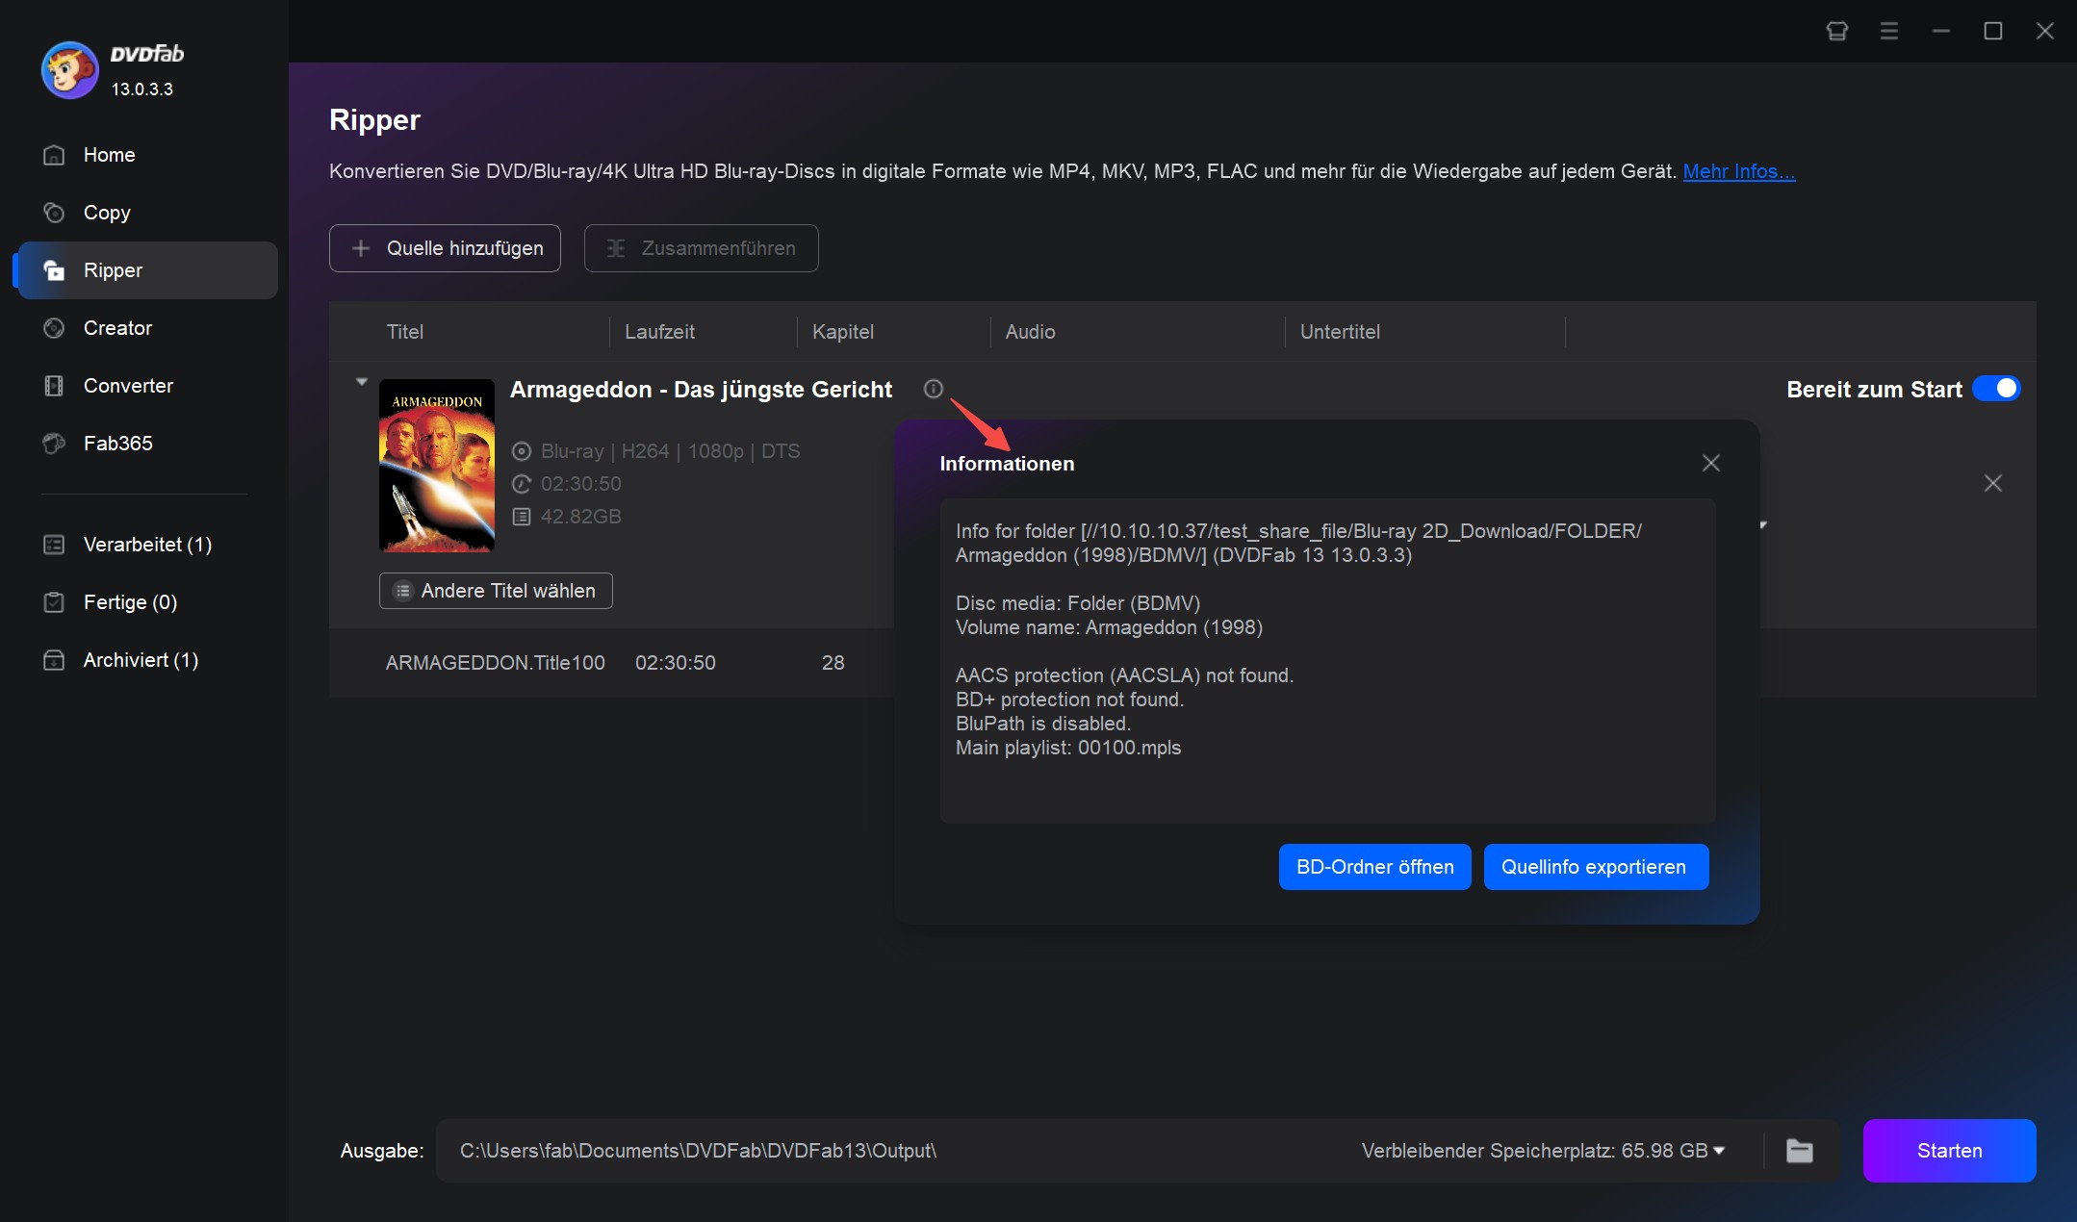Open the Converter module
This screenshot has width=2077, height=1222.
pos(147,386)
